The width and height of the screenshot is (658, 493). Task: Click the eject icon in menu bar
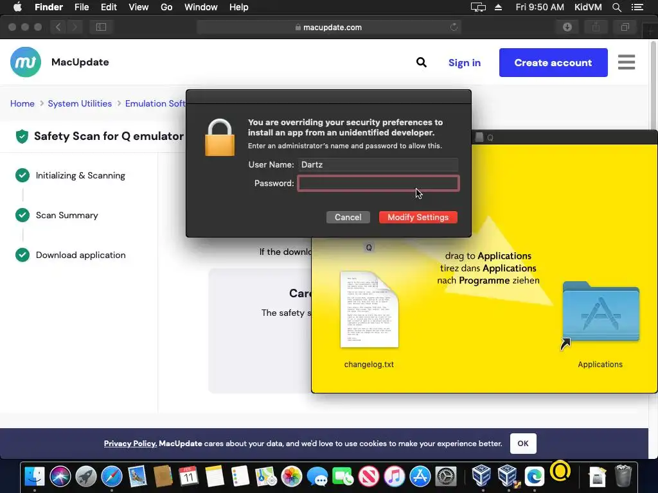[x=498, y=7]
